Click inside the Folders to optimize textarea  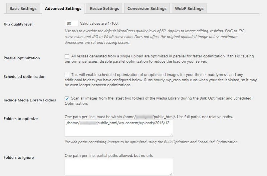[119, 128]
